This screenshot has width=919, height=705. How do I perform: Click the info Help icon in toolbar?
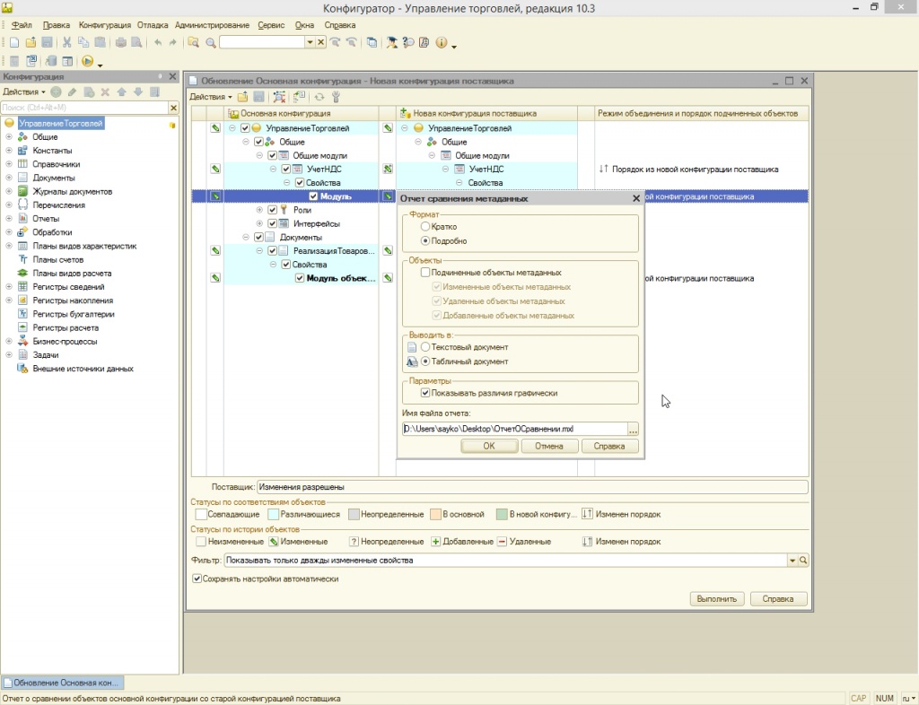441,42
